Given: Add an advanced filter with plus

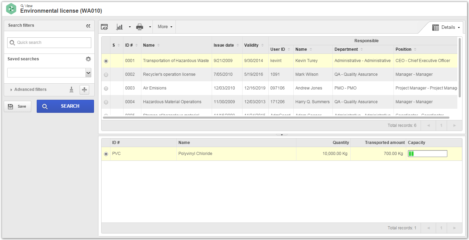Looking at the screenshot, I should [x=84, y=90].
